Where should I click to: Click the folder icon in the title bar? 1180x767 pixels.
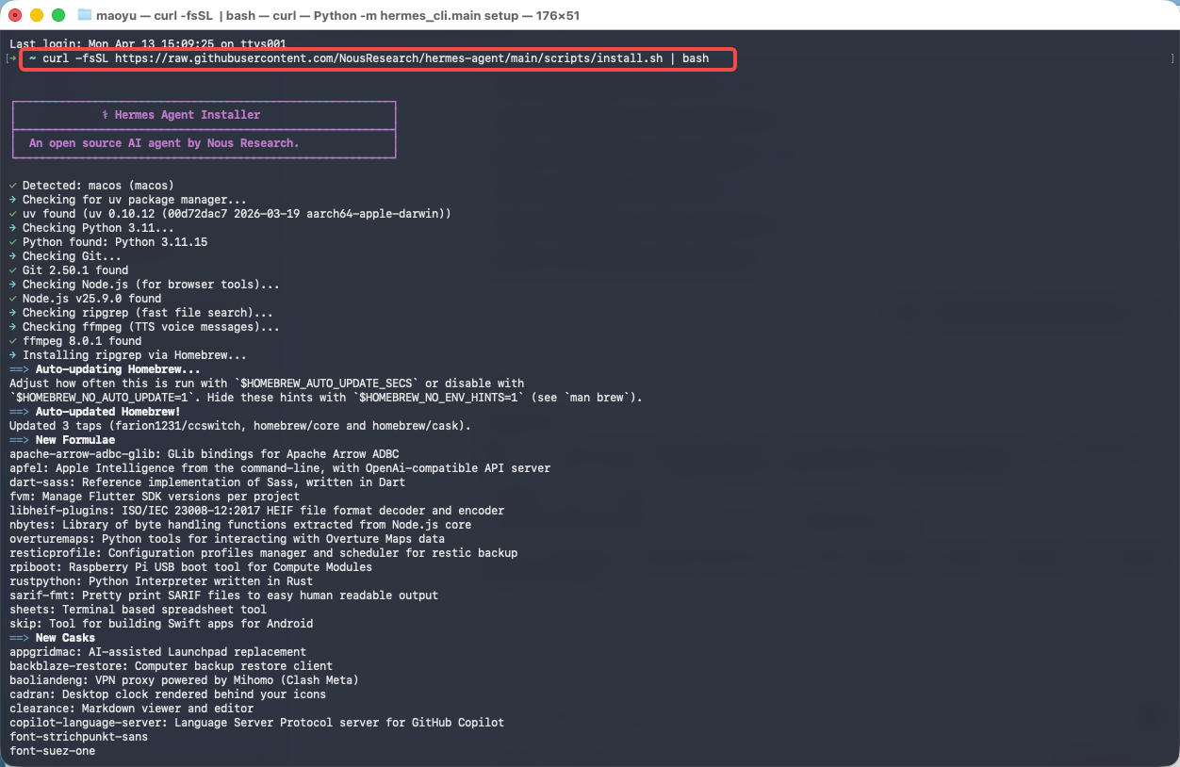coord(85,15)
